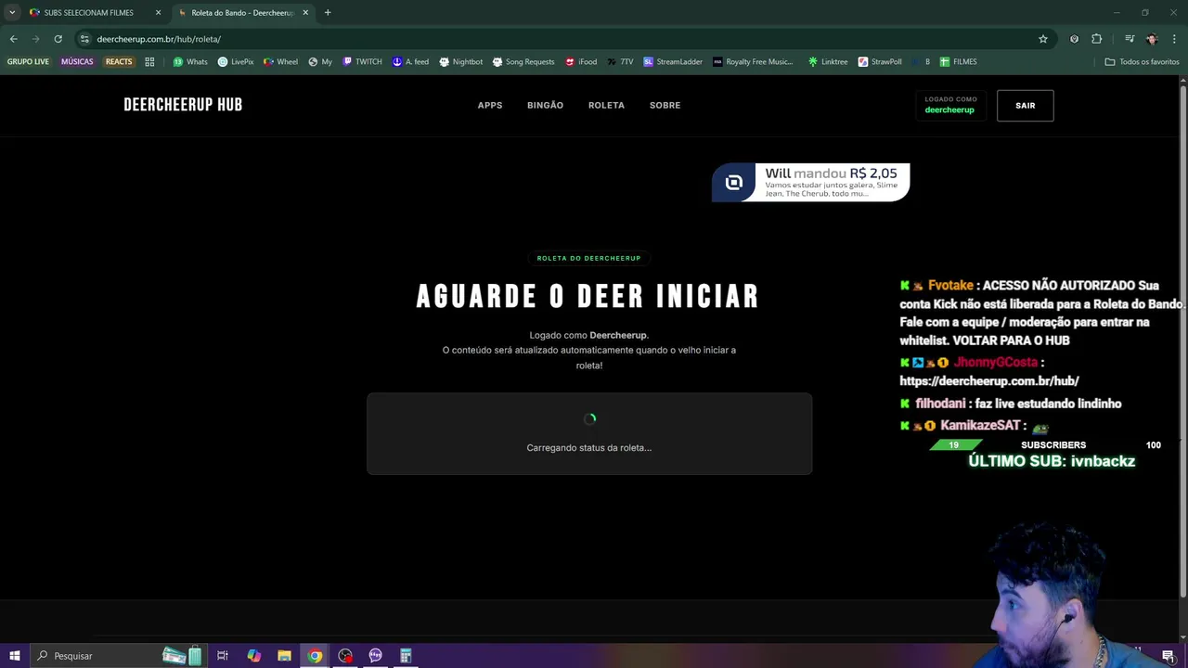Open Chrome from the taskbar

click(x=316, y=656)
